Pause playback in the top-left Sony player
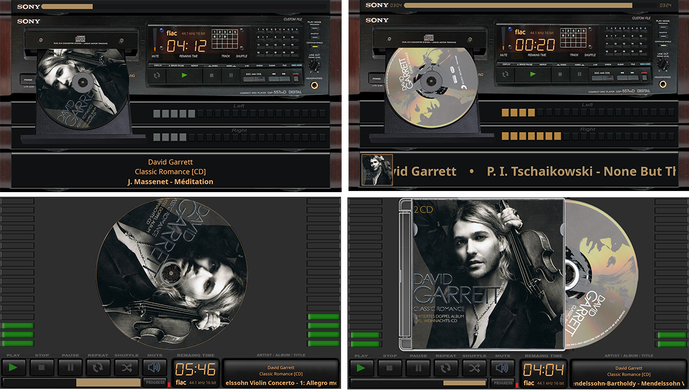 point(231,74)
